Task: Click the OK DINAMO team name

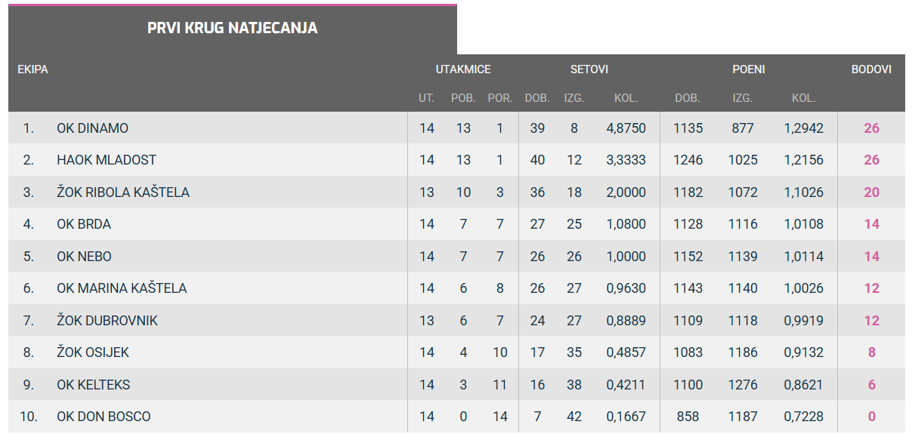Action: pyautogui.click(x=92, y=128)
